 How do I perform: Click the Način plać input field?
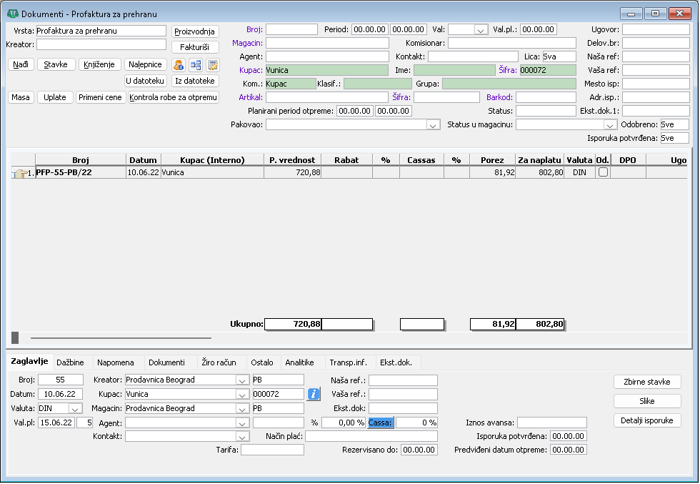(371, 437)
